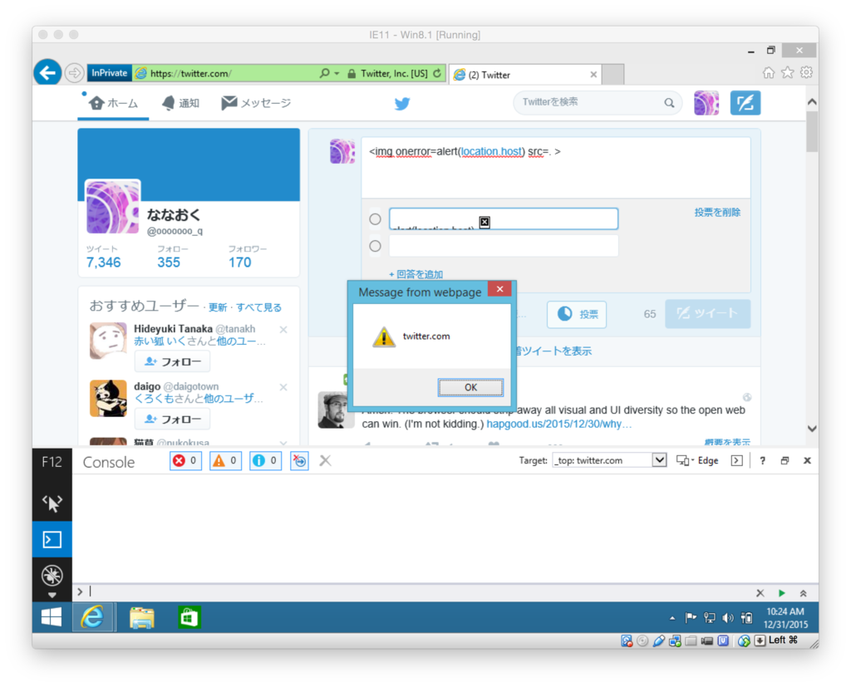Click the 投票 poll button
Image resolution: width=851 pixels, height=687 pixels.
tap(577, 314)
